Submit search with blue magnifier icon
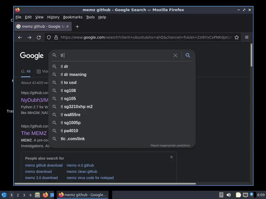Viewport: 266px width, 199px height. pyautogui.click(x=188, y=55)
